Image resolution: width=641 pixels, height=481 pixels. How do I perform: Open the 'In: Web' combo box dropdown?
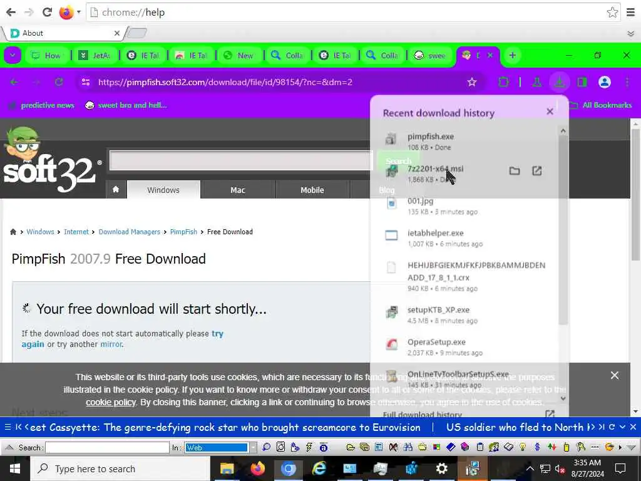coord(253,447)
